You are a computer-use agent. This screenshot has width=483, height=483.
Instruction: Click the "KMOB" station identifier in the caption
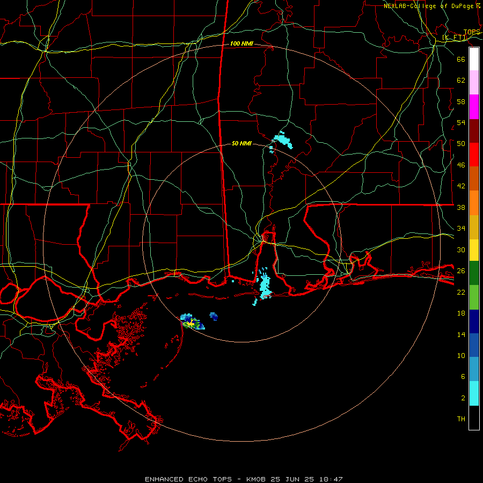(256, 479)
